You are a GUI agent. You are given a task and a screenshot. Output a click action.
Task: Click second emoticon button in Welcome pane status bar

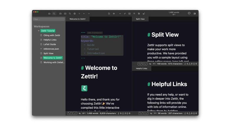click(x=75, y=113)
